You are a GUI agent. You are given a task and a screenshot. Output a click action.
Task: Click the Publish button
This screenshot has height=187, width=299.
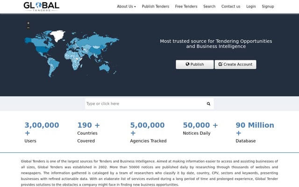tap(195, 65)
